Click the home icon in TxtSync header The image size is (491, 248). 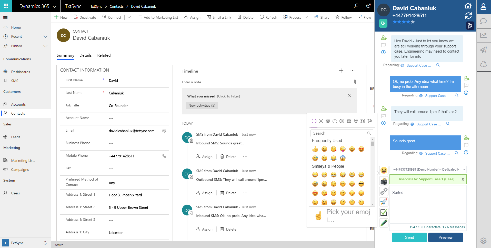468,6
